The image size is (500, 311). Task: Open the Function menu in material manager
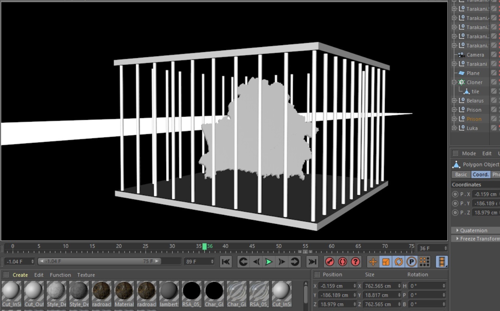coord(60,275)
